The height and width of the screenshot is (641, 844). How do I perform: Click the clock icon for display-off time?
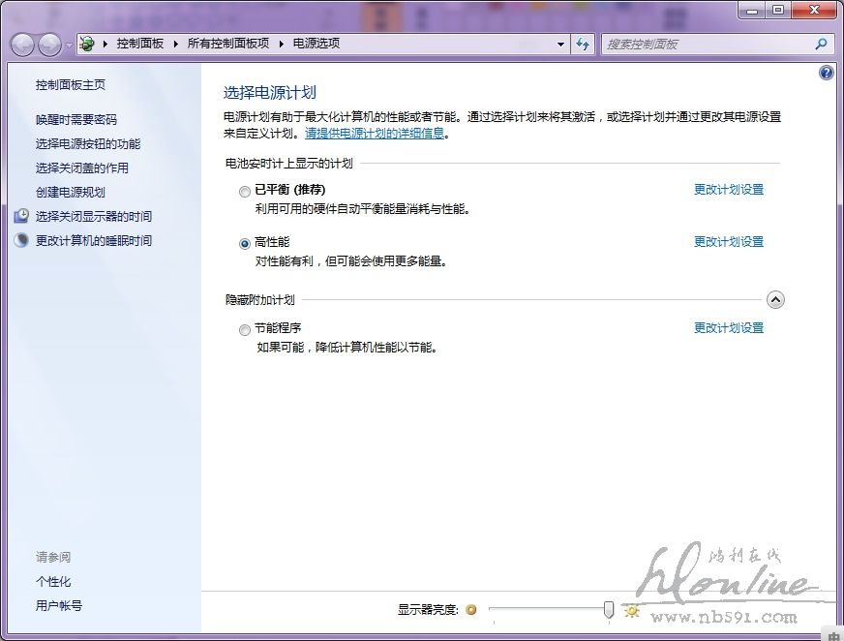click(x=21, y=216)
